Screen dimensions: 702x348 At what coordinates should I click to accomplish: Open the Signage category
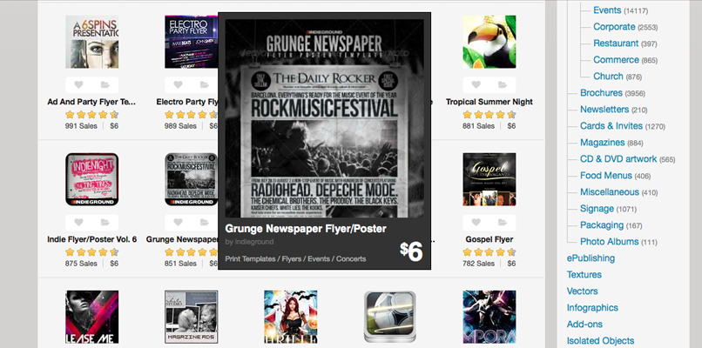click(x=597, y=209)
